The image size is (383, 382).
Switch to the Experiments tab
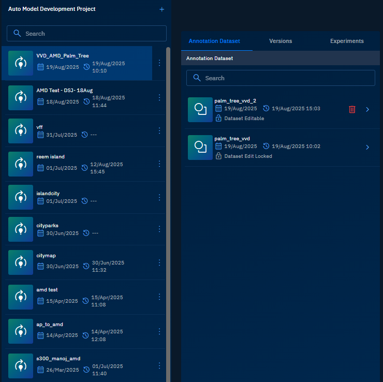pos(347,41)
